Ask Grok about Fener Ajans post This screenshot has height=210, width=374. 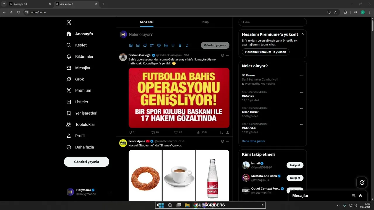pos(222,141)
